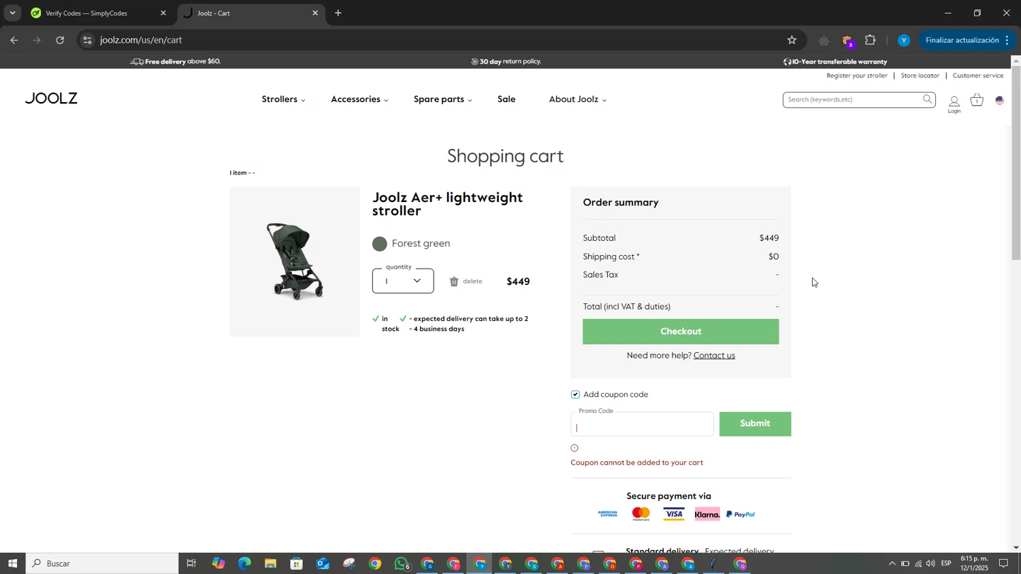Click the address bar URL
Viewport: 1021px width, 574px height.
(141, 40)
